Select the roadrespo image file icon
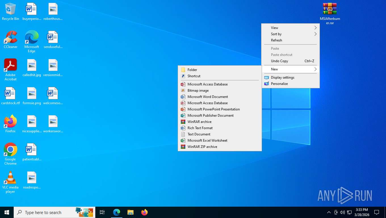The height and width of the screenshot is (218, 386). click(x=32, y=180)
